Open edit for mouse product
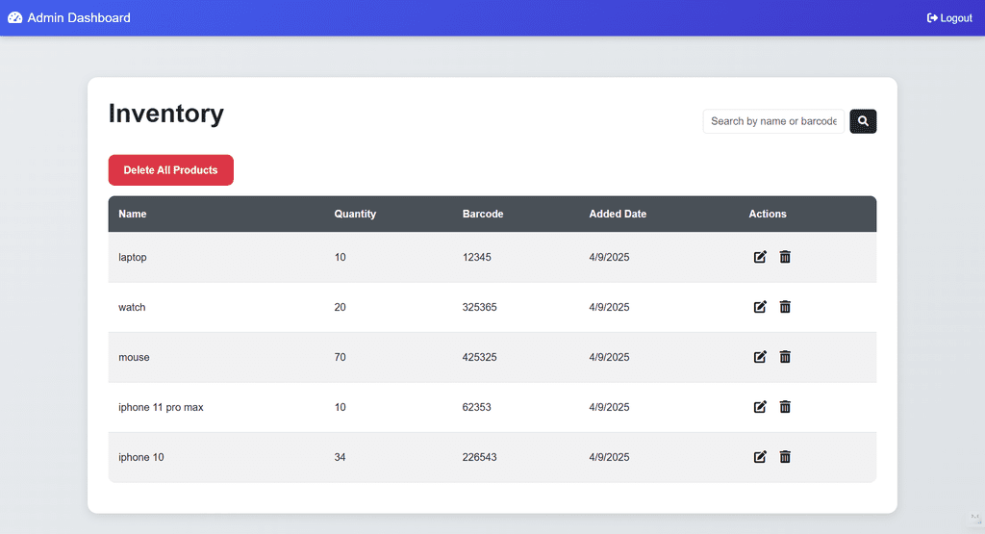Screen dimensions: 985x534 coord(760,357)
